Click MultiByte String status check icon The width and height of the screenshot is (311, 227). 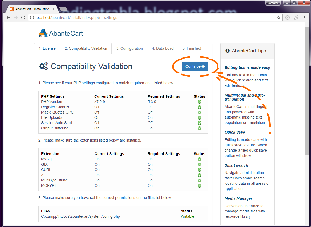coord(199,180)
